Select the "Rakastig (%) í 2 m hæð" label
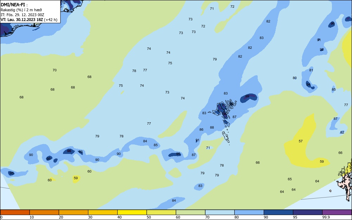352x220 pixels. (x=21, y=10)
